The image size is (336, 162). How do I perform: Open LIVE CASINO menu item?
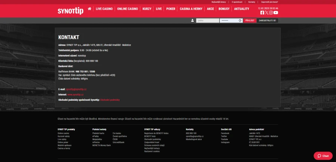104,9
